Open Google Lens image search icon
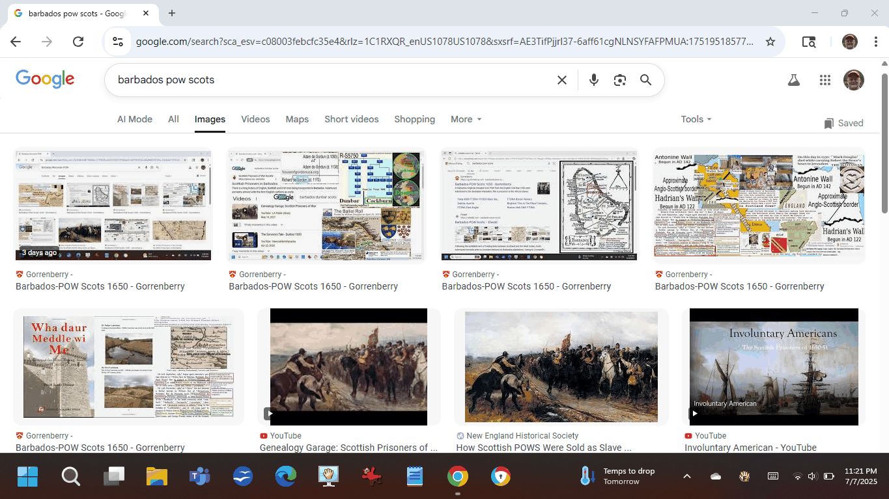Screen dimensions: 889x499 click(619, 80)
